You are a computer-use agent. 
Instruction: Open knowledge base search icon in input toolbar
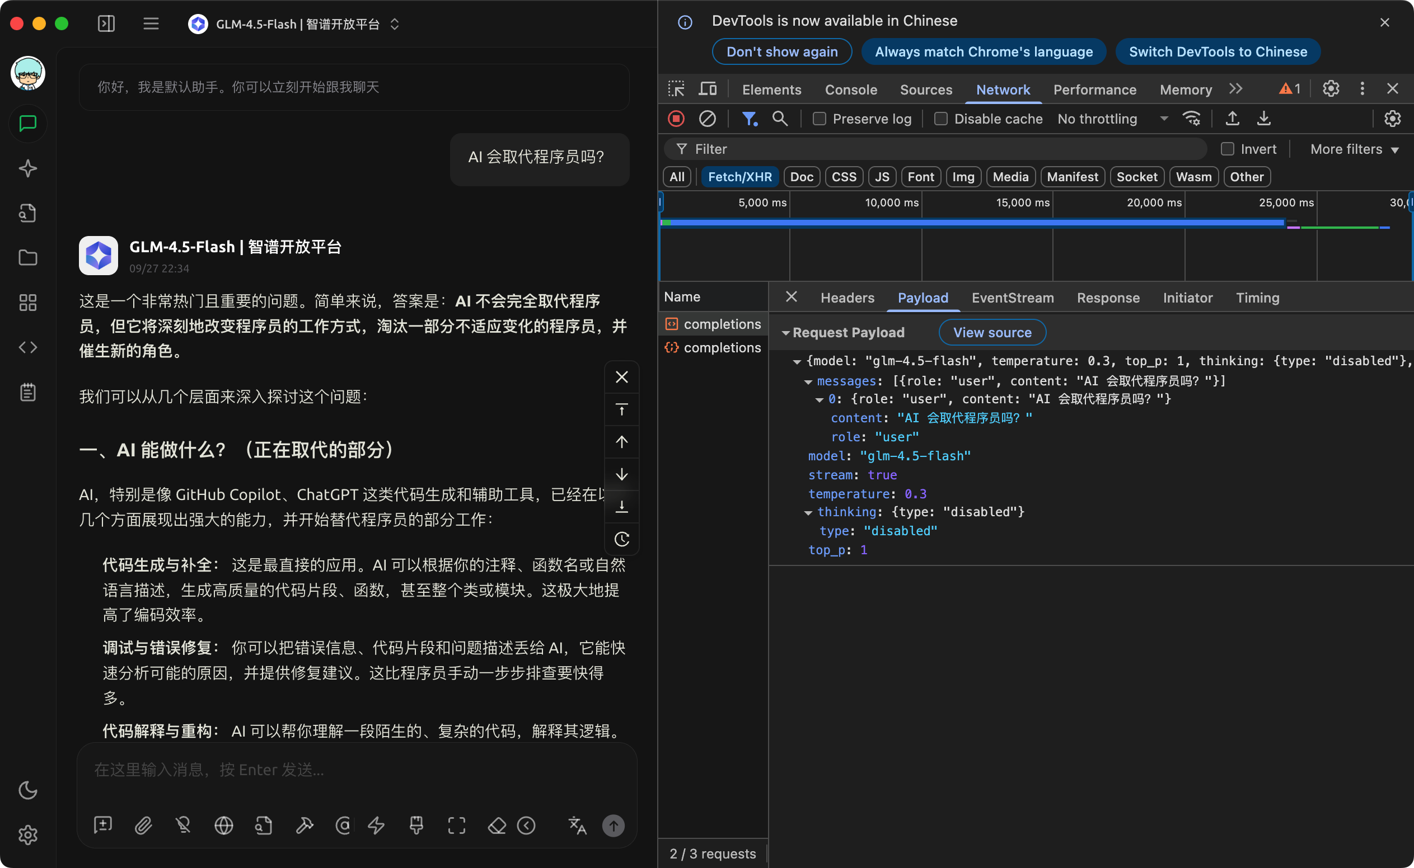[264, 825]
